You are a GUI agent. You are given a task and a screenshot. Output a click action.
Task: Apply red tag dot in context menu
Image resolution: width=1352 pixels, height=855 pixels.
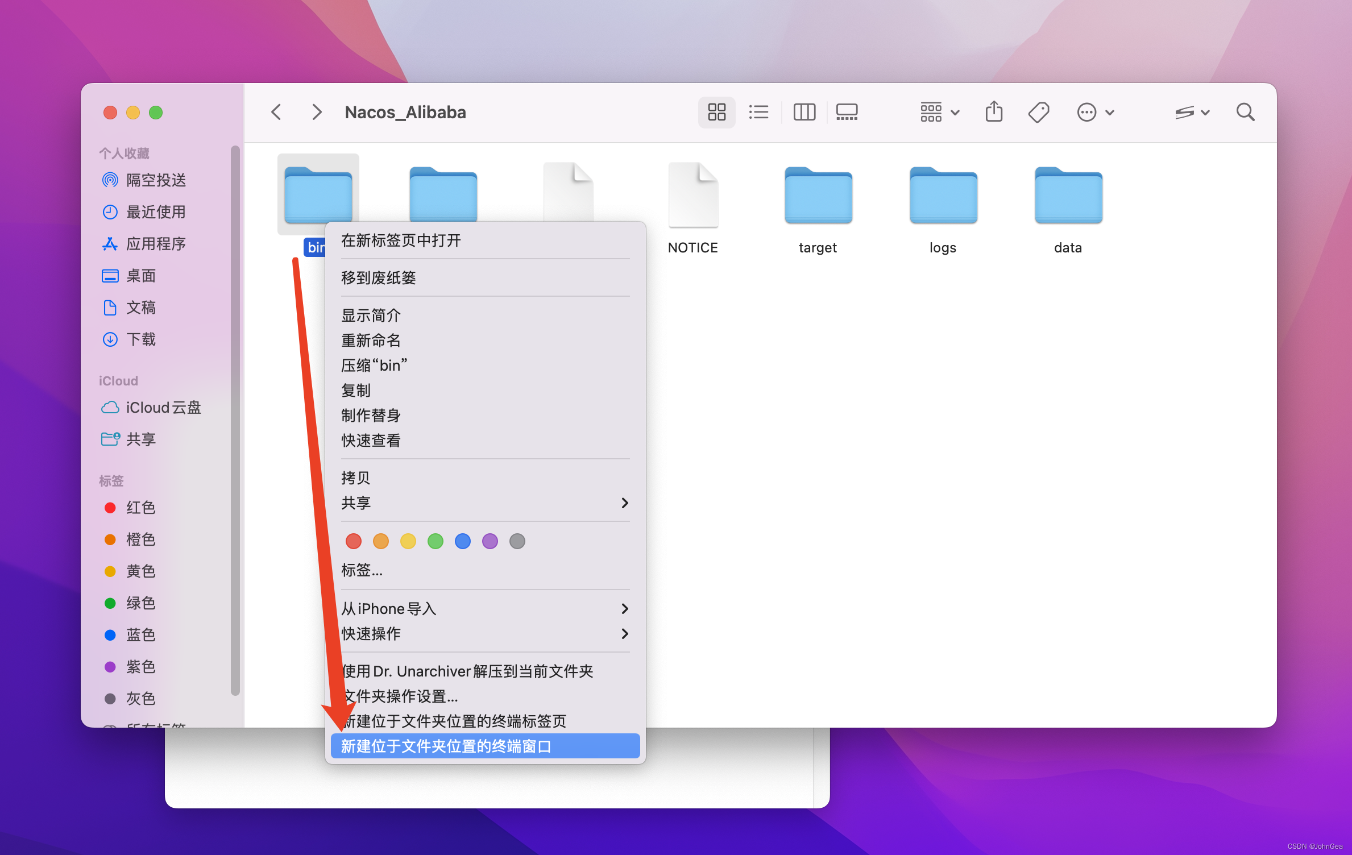(x=353, y=541)
